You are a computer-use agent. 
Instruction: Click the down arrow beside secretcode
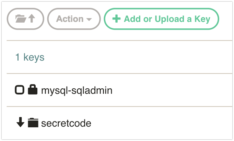coord(20,122)
